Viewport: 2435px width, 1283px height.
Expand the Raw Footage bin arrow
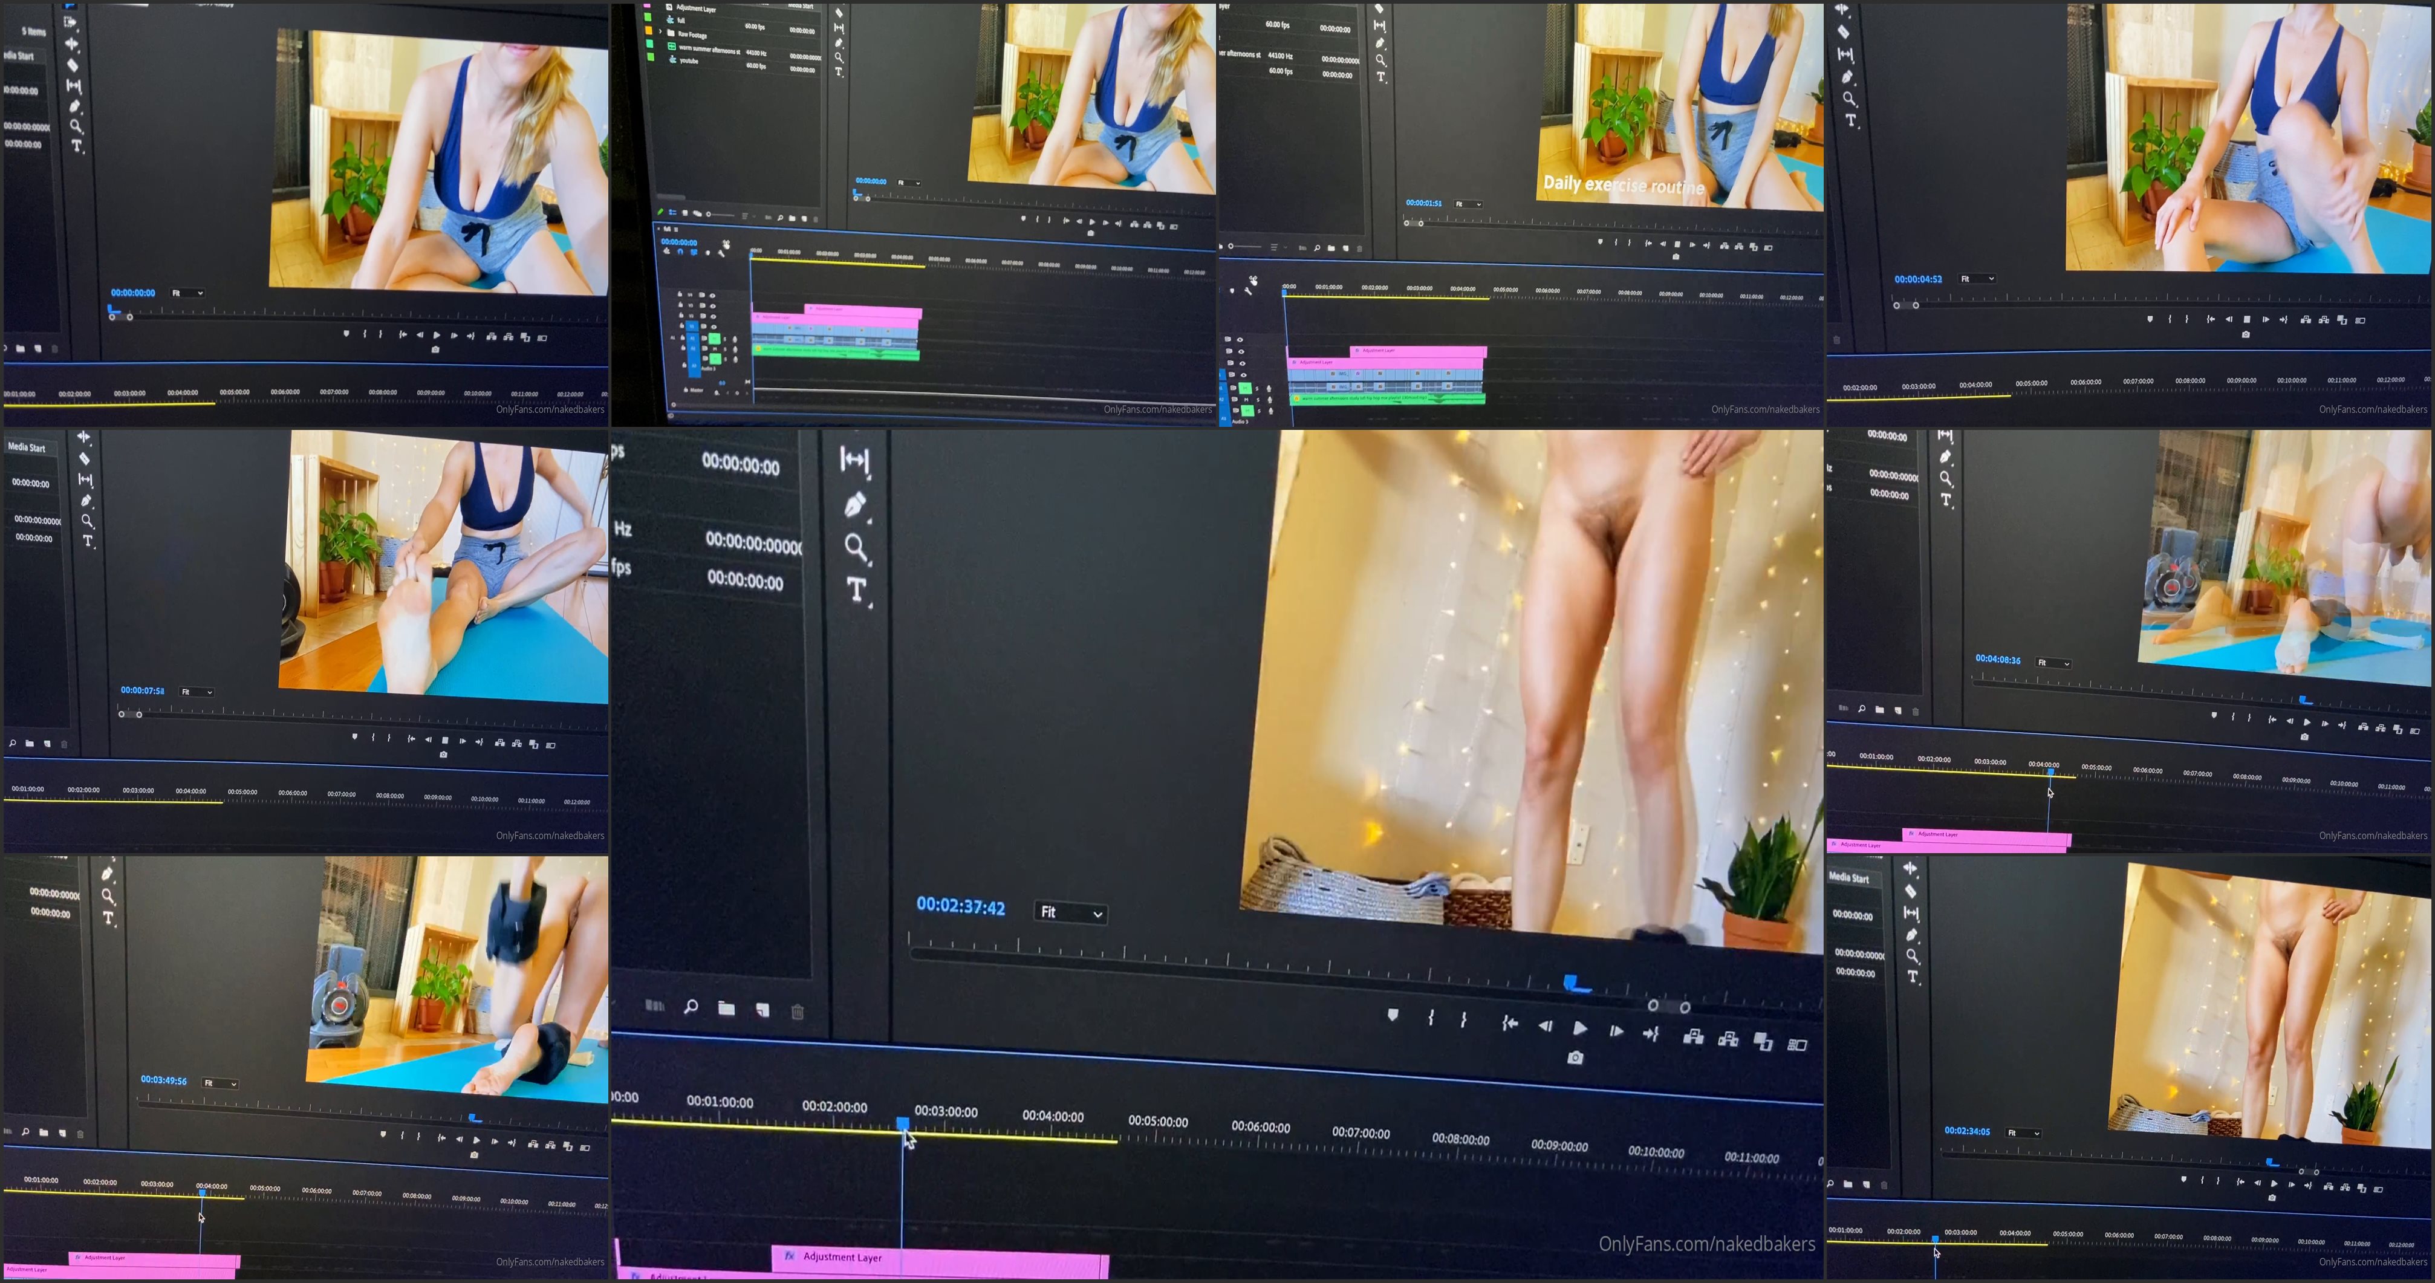(660, 31)
